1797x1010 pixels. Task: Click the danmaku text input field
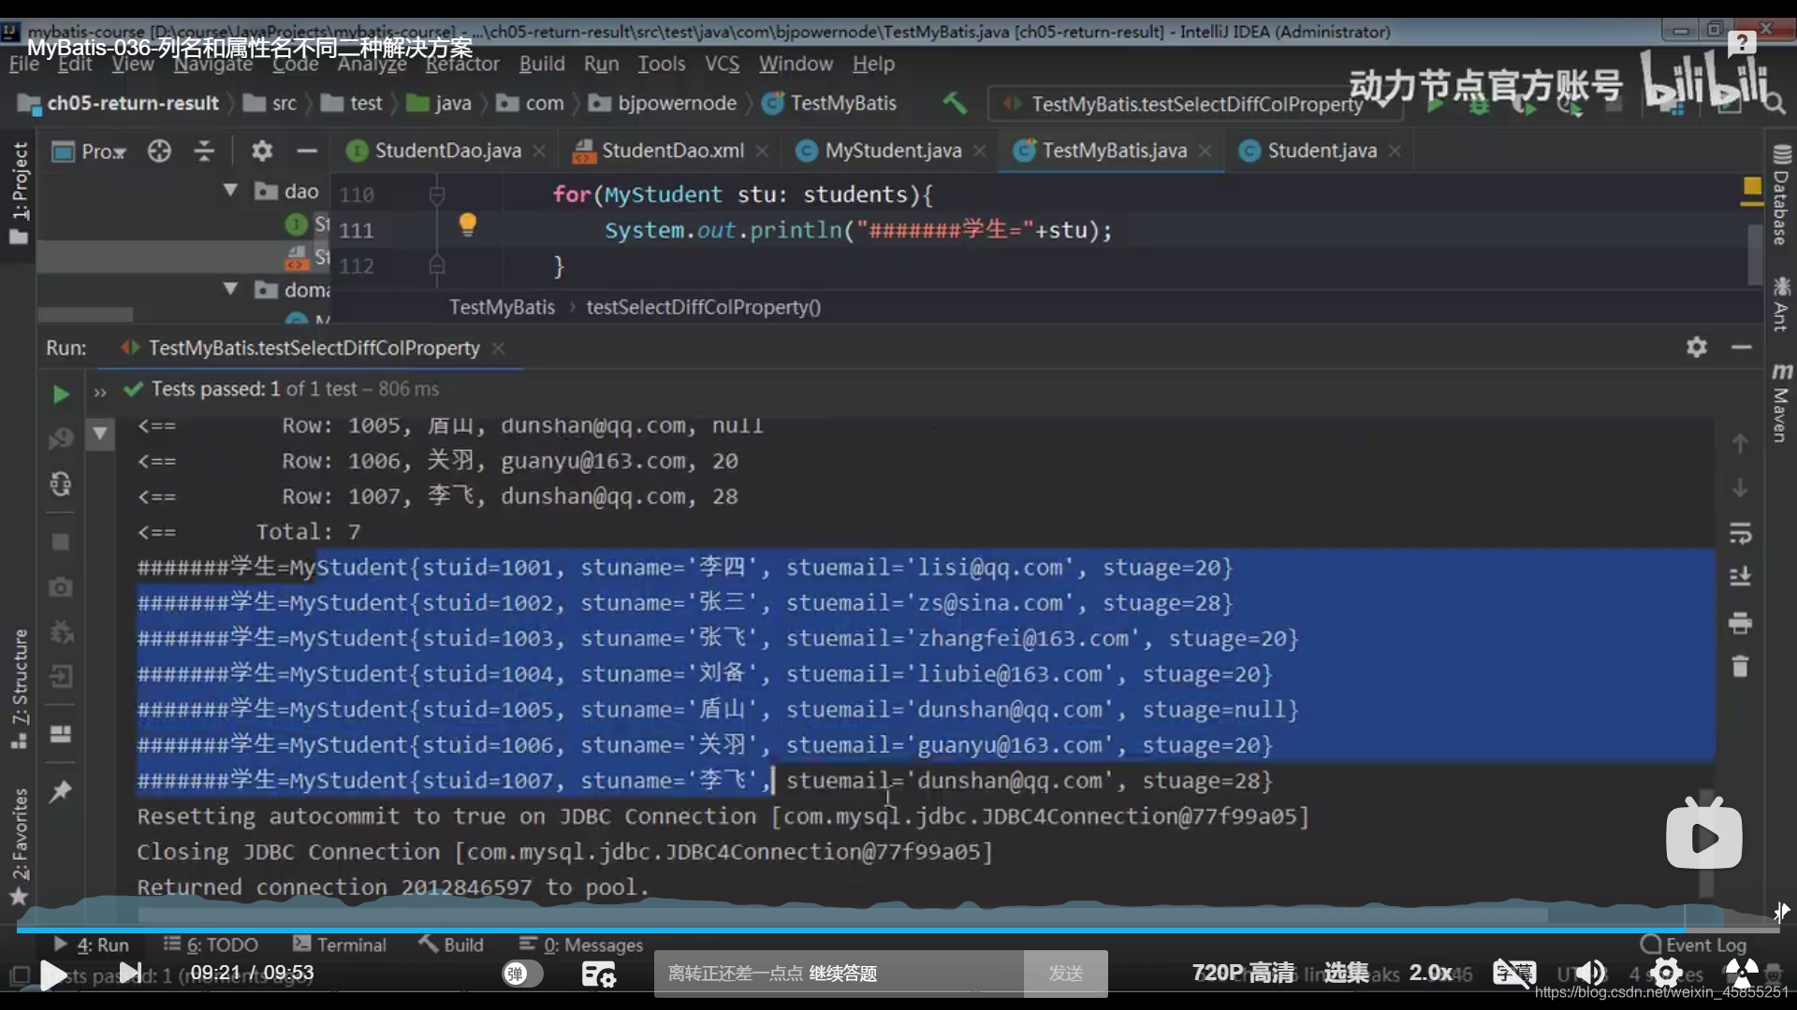[839, 974]
